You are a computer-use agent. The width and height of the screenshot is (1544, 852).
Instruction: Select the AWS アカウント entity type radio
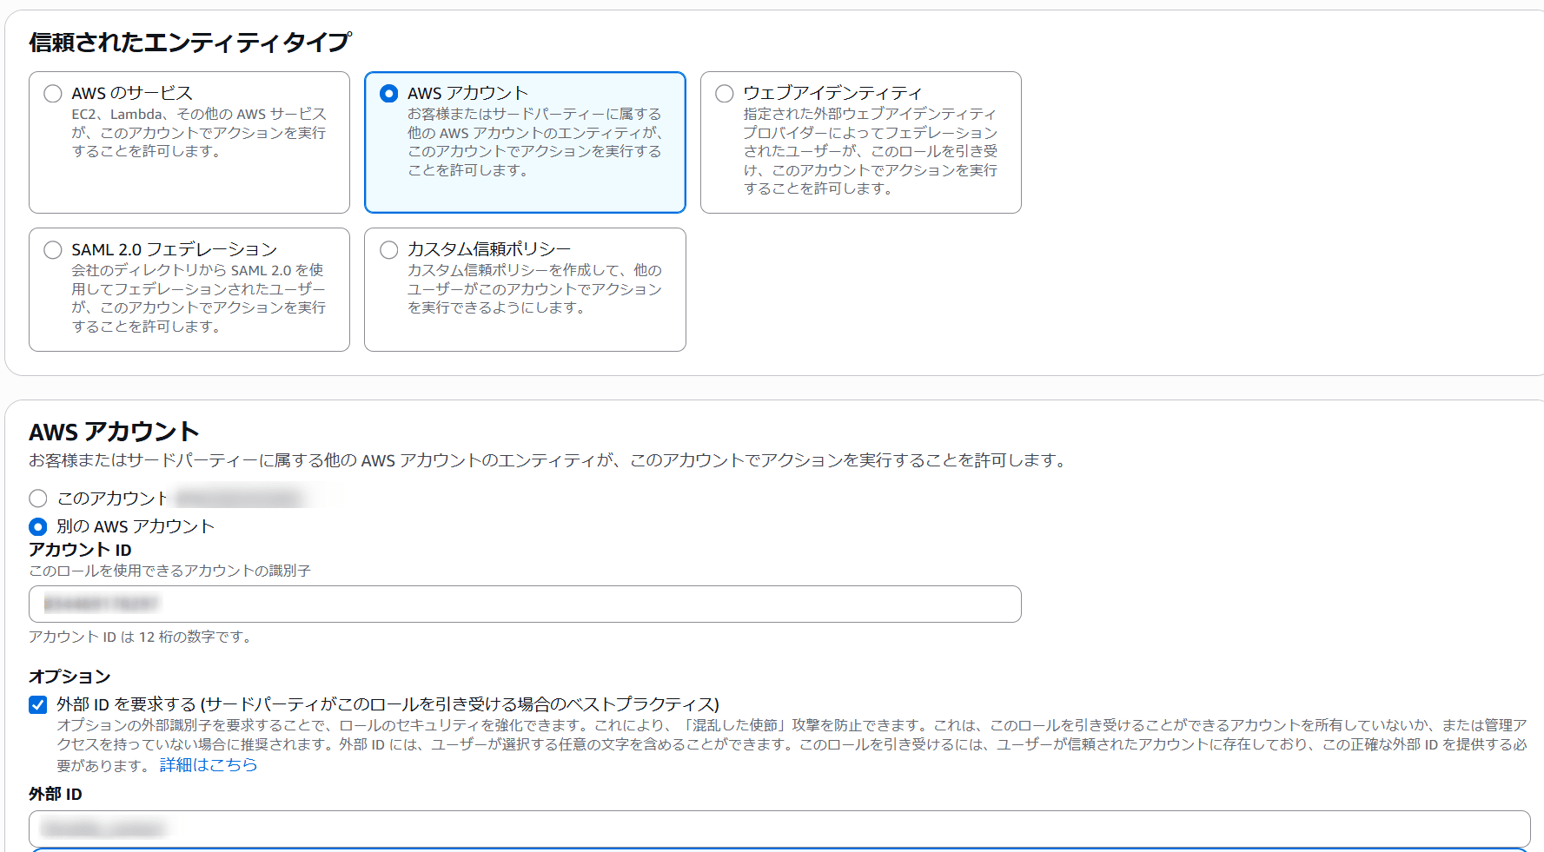[389, 94]
